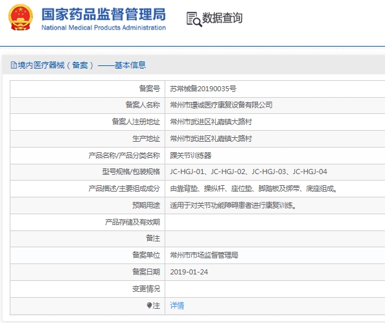The height and width of the screenshot is (323, 385).
Task: Select the 备案日期 label
Action: (x=146, y=272)
